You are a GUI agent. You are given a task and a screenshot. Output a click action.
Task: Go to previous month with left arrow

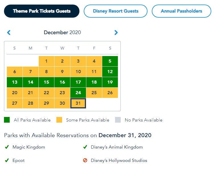point(9,33)
